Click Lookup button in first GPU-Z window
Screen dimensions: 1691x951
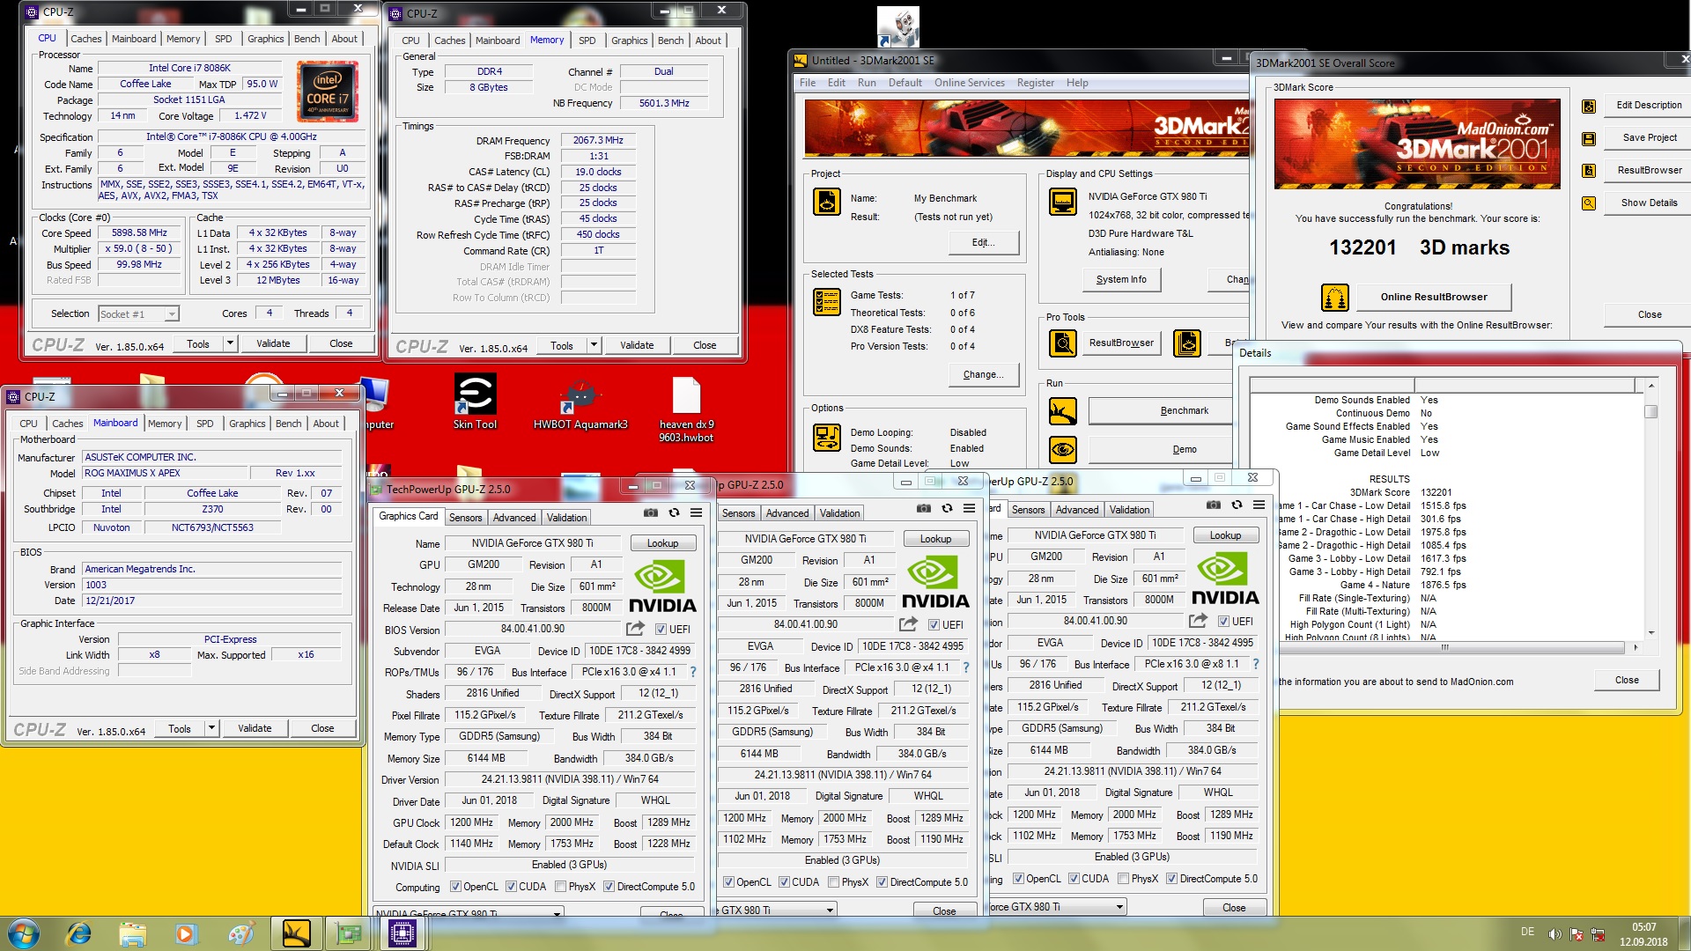point(662,543)
